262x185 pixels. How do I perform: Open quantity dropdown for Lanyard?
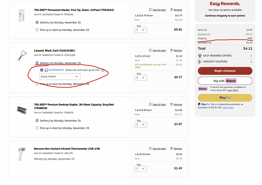click(x=141, y=78)
